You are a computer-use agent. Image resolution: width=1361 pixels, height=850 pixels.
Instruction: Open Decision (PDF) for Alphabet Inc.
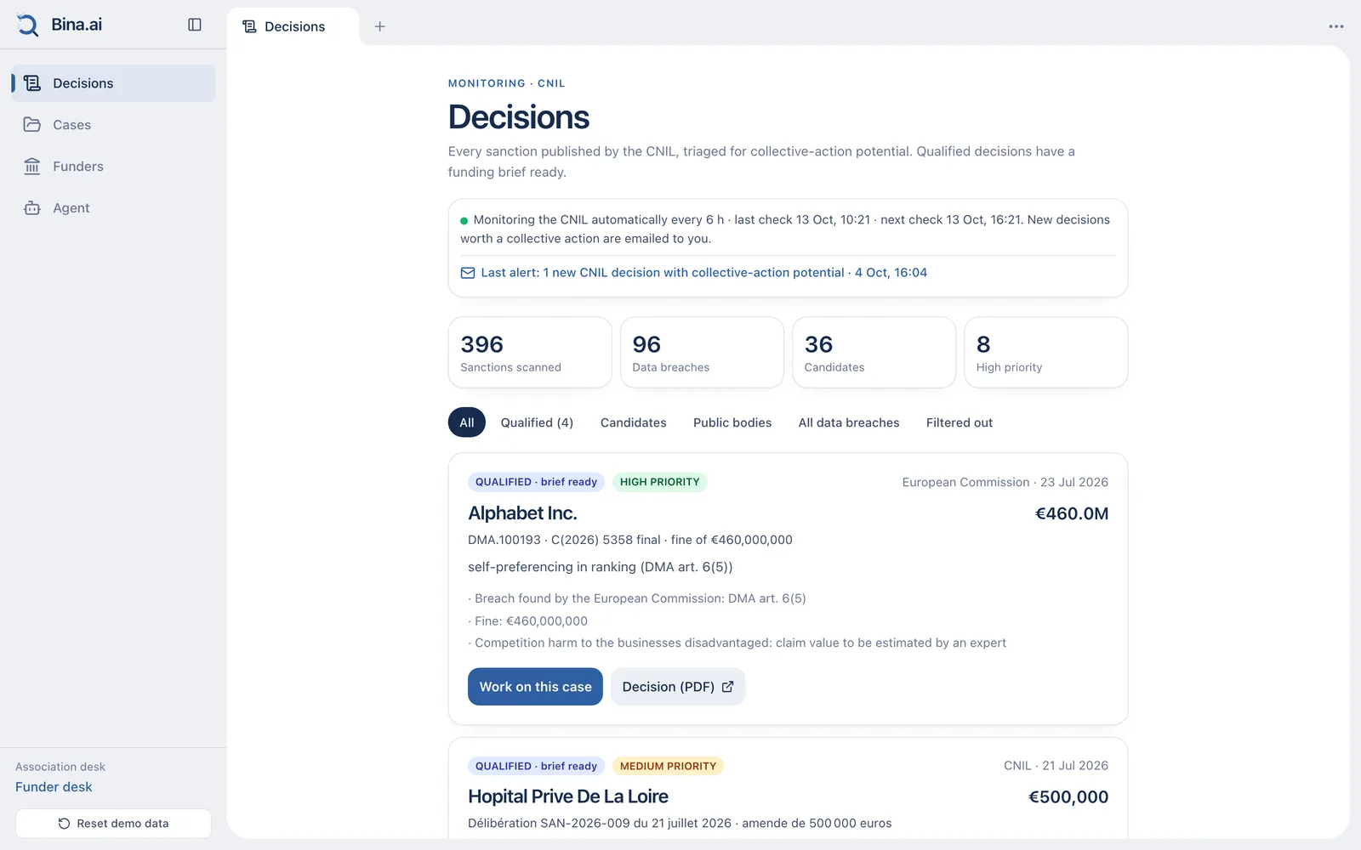678,687
